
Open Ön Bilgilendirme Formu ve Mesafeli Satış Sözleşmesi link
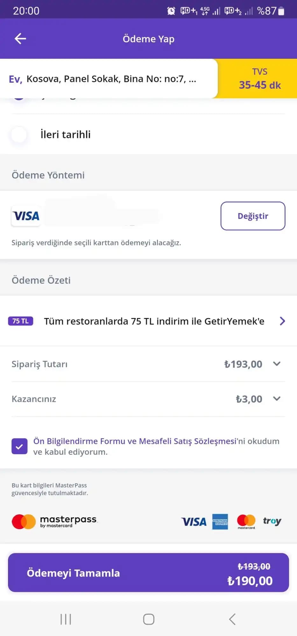(135, 441)
